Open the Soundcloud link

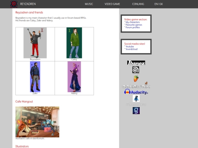132,49
